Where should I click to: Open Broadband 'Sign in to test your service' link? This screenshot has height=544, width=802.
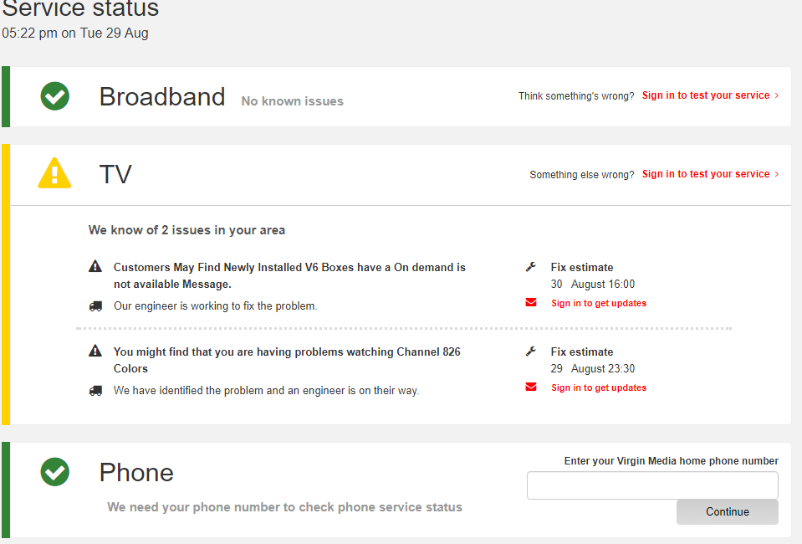706,95
